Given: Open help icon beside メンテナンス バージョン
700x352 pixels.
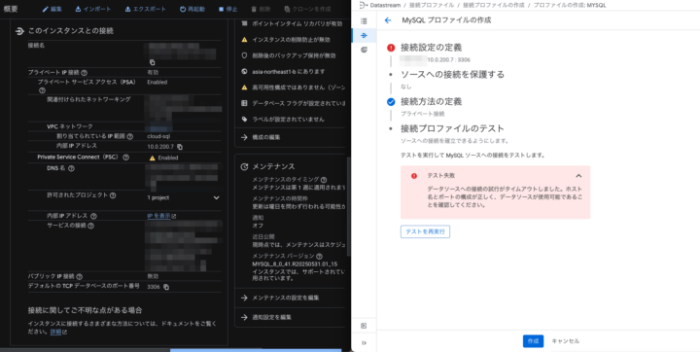Looking at the screenshot, I should pyautogui.click(x=319, y=257).
